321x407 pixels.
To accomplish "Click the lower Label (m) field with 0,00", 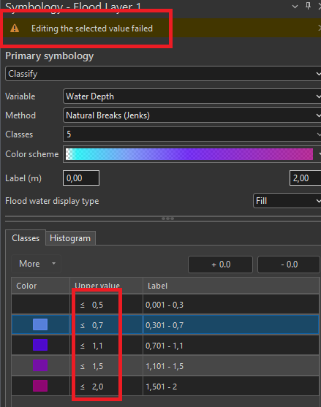I will click(81, 178).
